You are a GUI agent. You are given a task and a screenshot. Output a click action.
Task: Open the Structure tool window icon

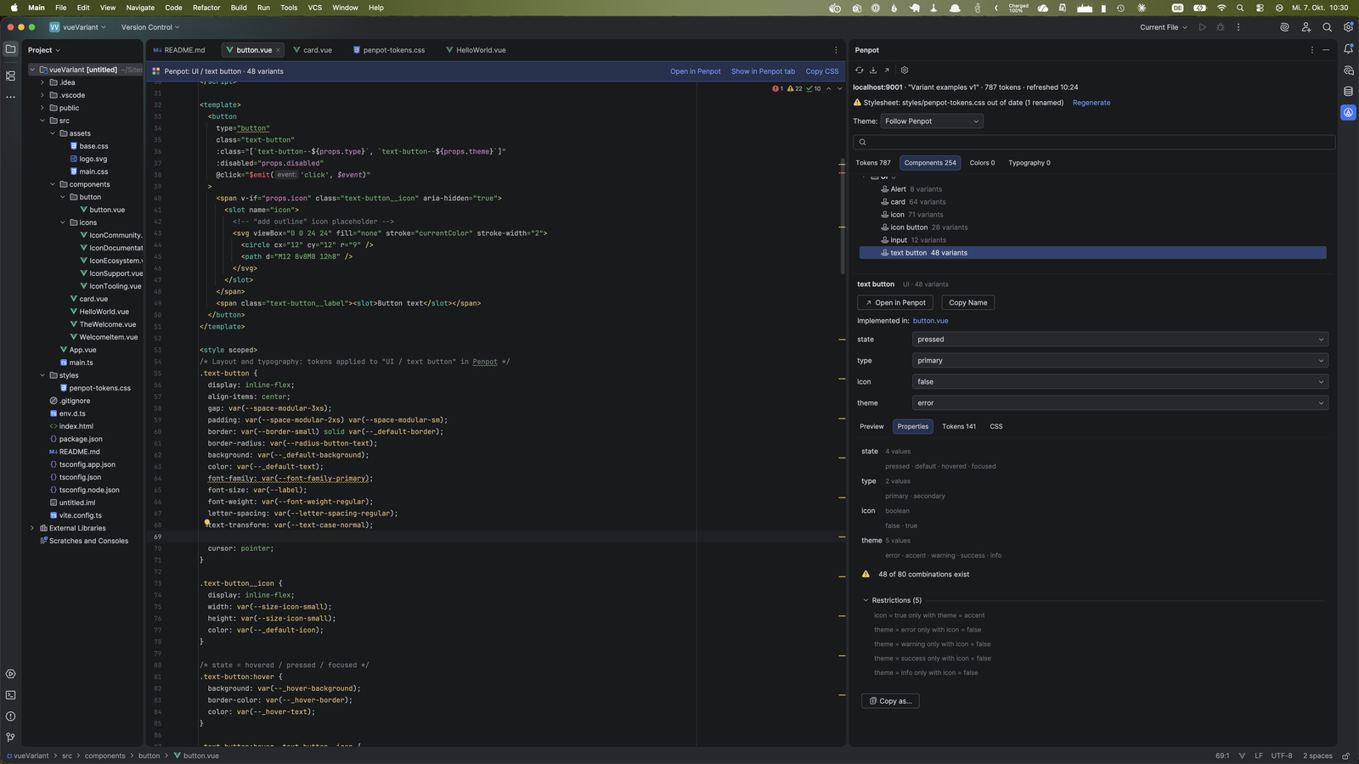click(10, 76)
